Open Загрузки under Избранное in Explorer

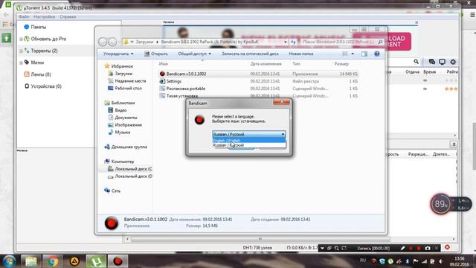tap(123, 74)
